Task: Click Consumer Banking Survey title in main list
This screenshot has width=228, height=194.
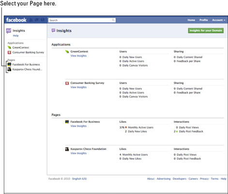Action: 87,83
